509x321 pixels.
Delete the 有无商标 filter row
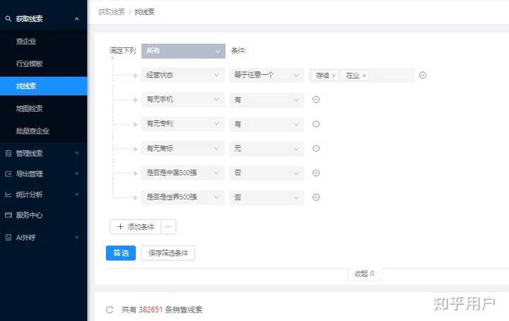point(316,148)
